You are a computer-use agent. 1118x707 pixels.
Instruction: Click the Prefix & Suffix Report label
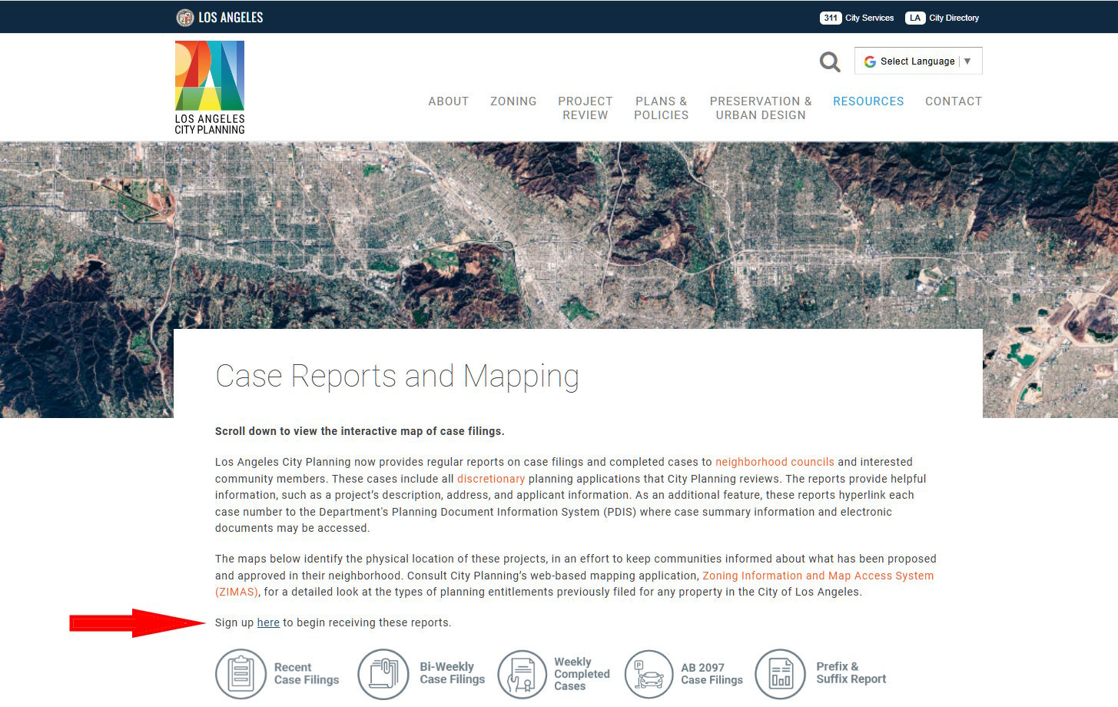851,673
